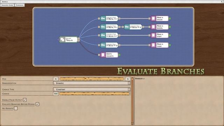
Task: Click the 'Enable False Output' label
Action: tap(12, 100)
